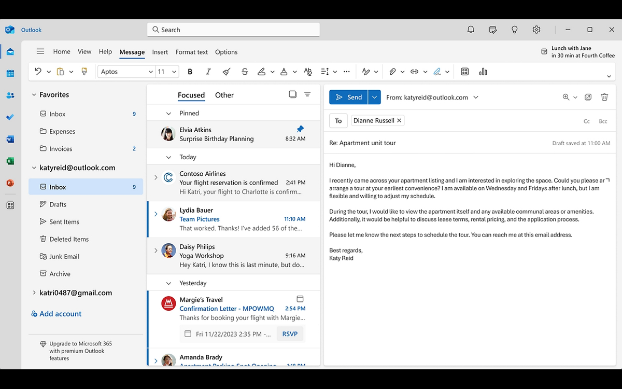This screenshot has height=389, width=622.
Task: Open the From address dropdown
Action: (476, 97)
